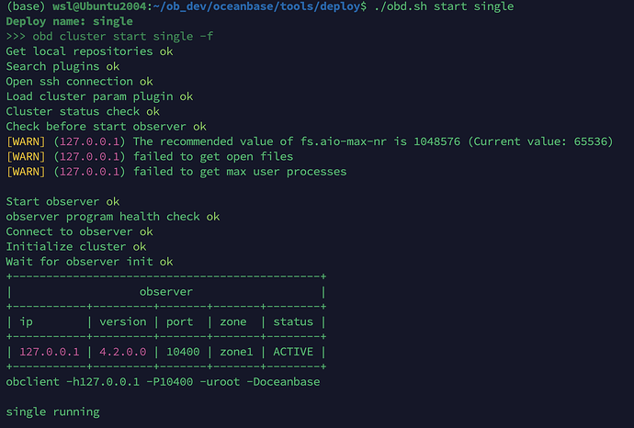The width and height of the screenshot is (634, 428).
Task: Click the 'zone1' table cell
Action: (236, 352)
